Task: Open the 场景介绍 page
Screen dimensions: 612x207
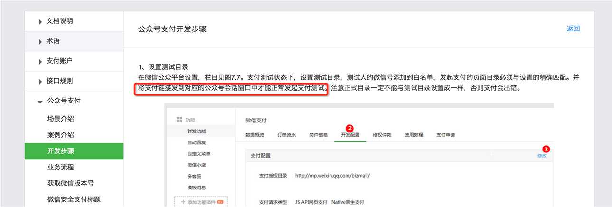Action: 60,119
